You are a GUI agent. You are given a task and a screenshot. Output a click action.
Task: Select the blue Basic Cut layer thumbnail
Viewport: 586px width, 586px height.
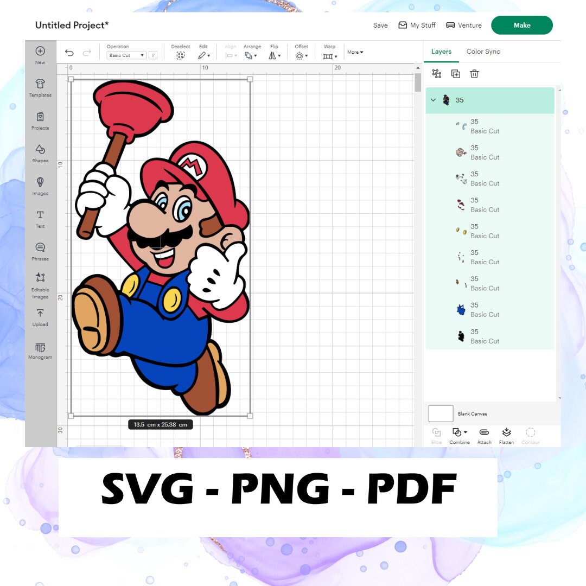(461, 309)
